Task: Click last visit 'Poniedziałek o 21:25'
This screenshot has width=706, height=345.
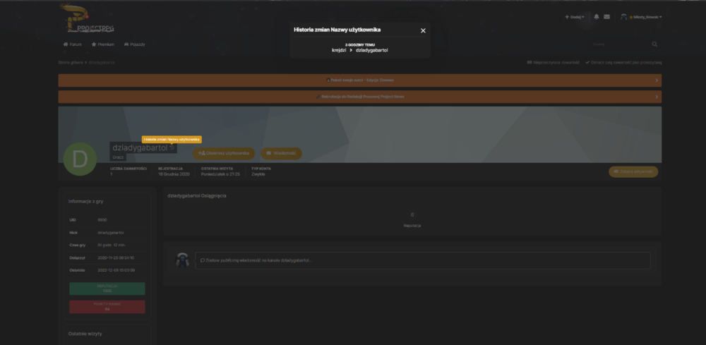Action: [x=220, y=174]
